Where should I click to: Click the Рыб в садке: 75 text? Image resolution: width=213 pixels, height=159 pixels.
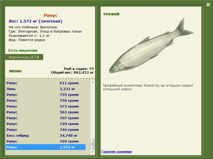coord(79,69)
